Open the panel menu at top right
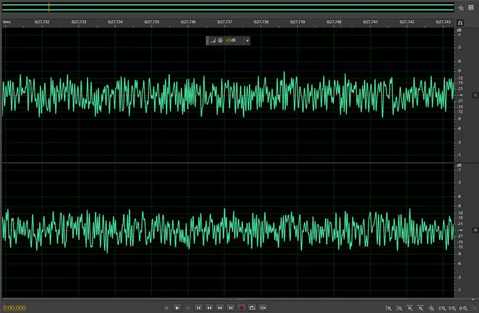 (x=471, y=7)
